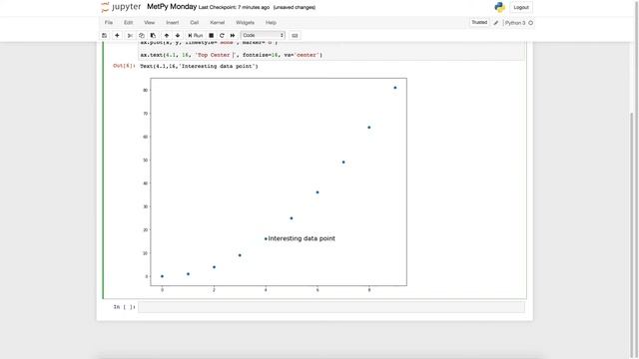Restart kernel and rerun all cells
Viewport: 639px width, 359px height.
click(x=233, y=36)
